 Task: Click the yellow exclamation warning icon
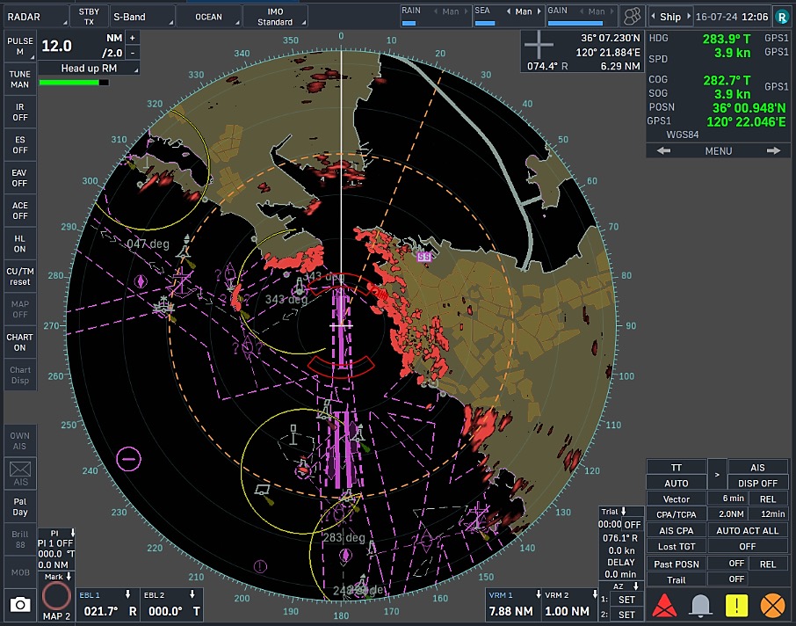tap(736, 605)
